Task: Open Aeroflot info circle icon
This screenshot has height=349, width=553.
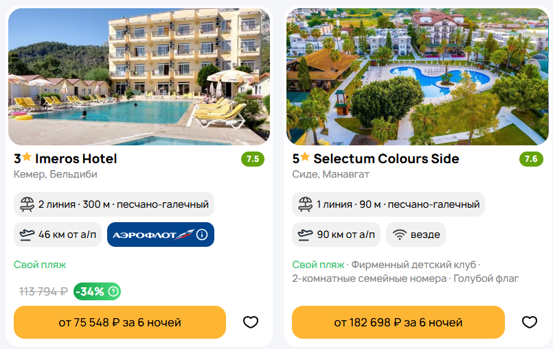Action: point(202,234)
